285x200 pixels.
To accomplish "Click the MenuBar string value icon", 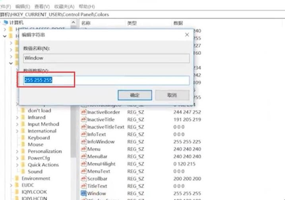I will [x=83, y=156].
